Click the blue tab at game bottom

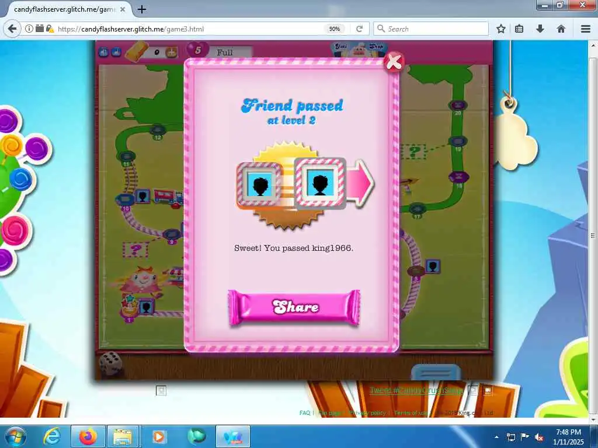coord(436,372)
